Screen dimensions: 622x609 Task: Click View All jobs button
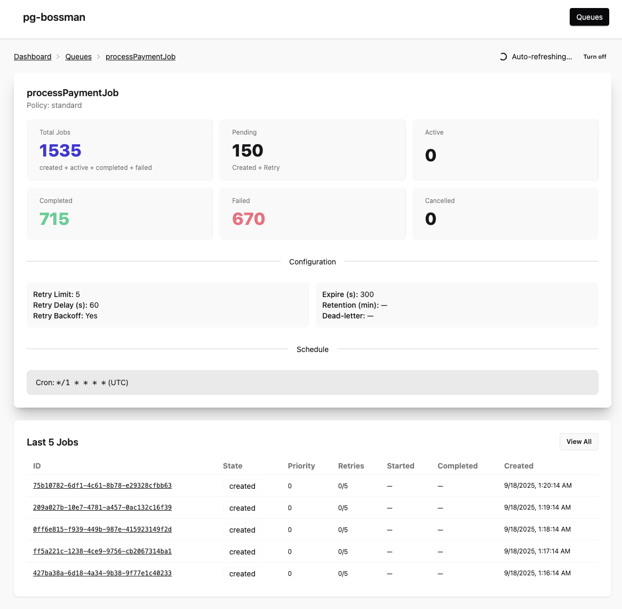point(579,442)
